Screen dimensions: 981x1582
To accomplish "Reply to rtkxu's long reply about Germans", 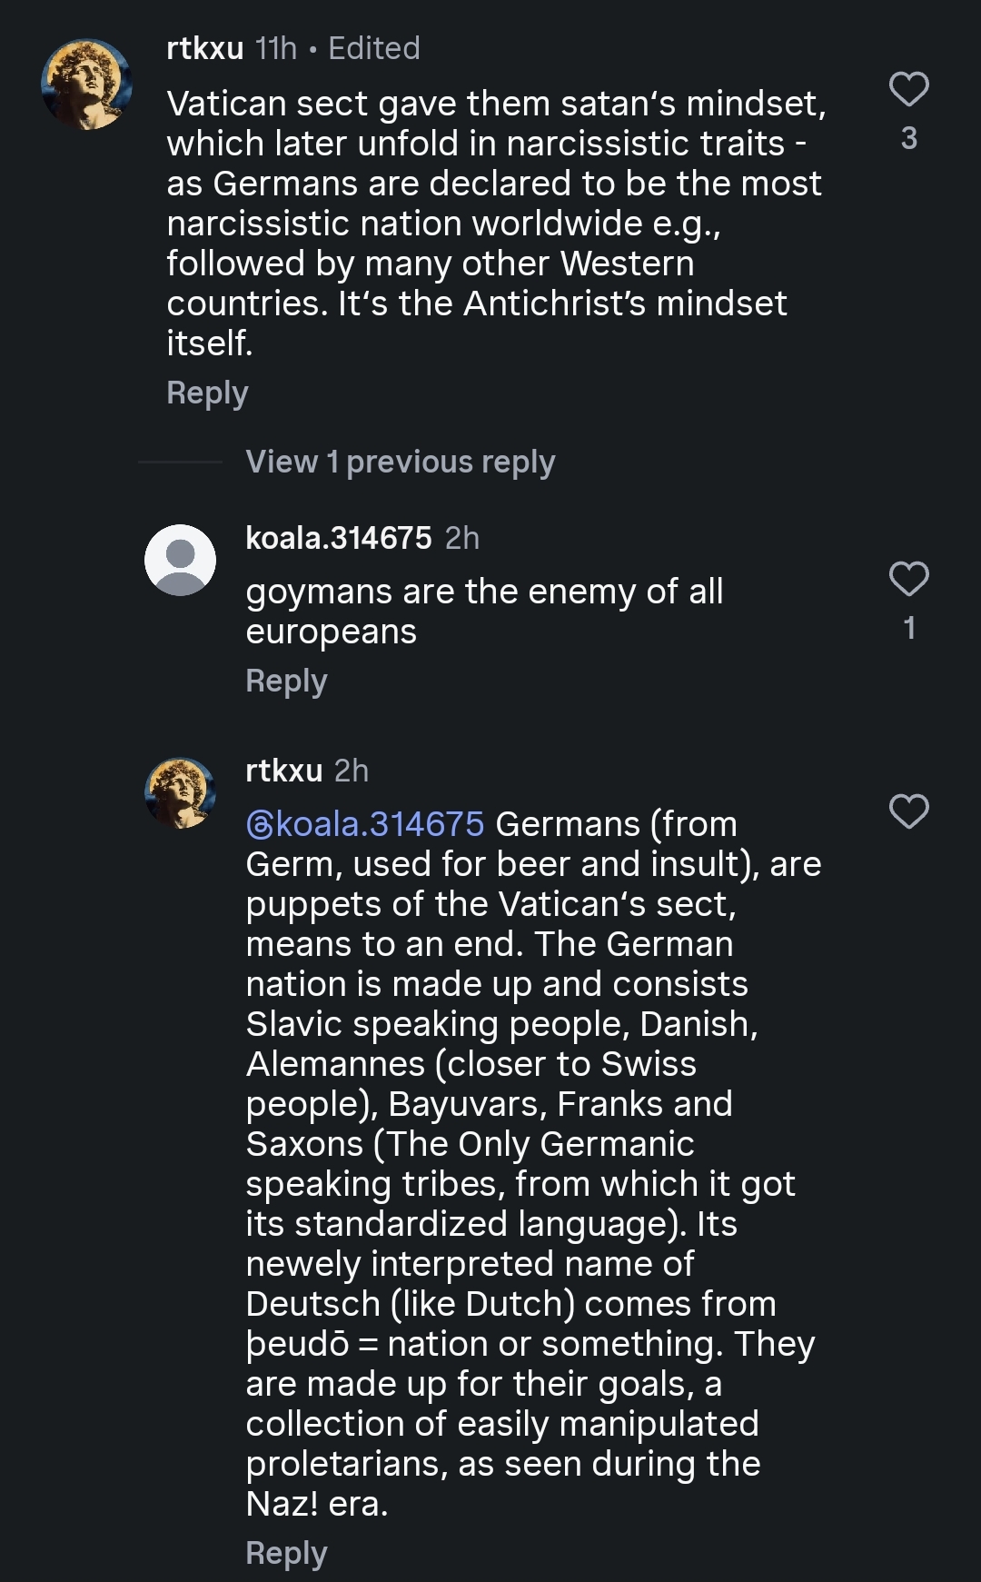I will (x=286, y=1554).
